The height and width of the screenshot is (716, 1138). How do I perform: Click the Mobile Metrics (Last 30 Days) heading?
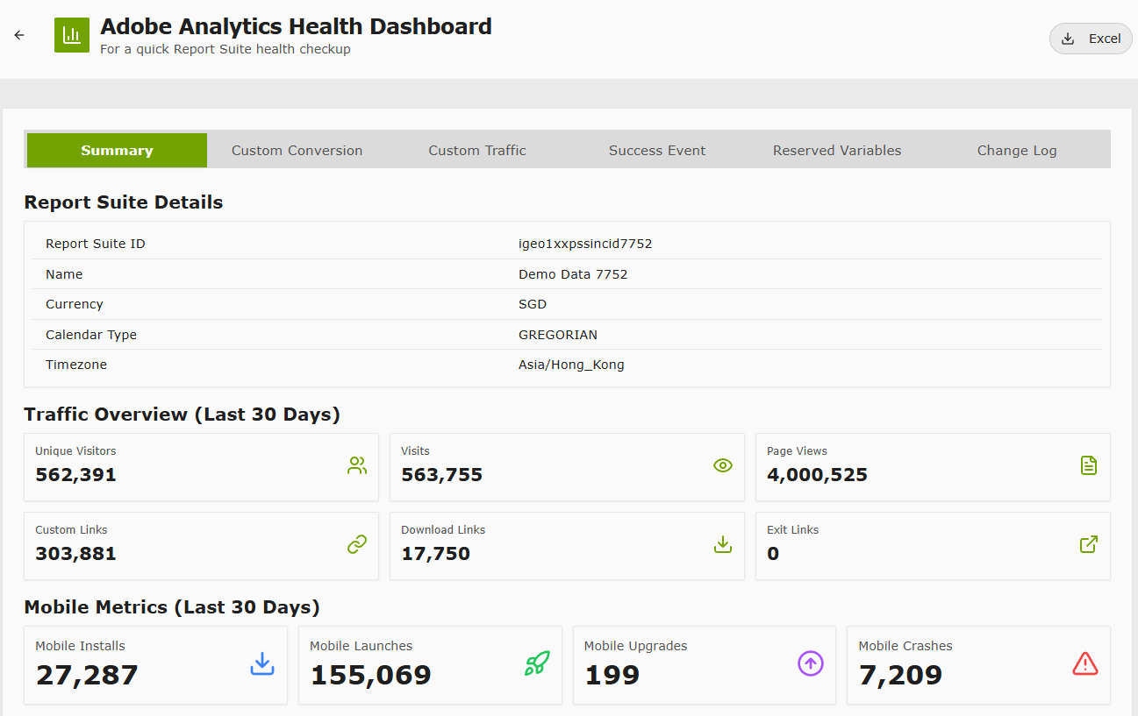pyautogui.click(x=172, y=607)
